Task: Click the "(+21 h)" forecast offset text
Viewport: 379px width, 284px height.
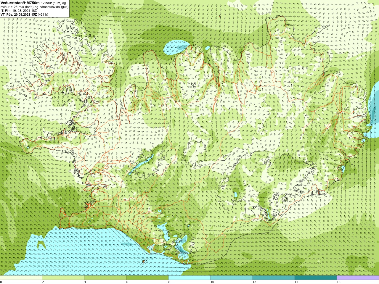Action: tap(43, 14)
